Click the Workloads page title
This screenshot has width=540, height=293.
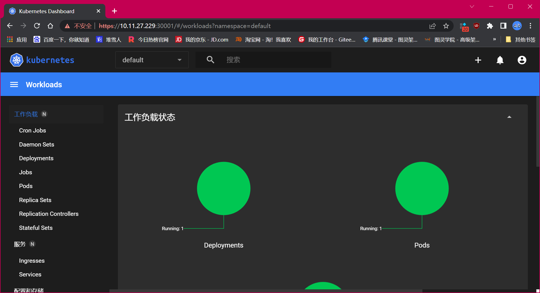coord(44,84)
